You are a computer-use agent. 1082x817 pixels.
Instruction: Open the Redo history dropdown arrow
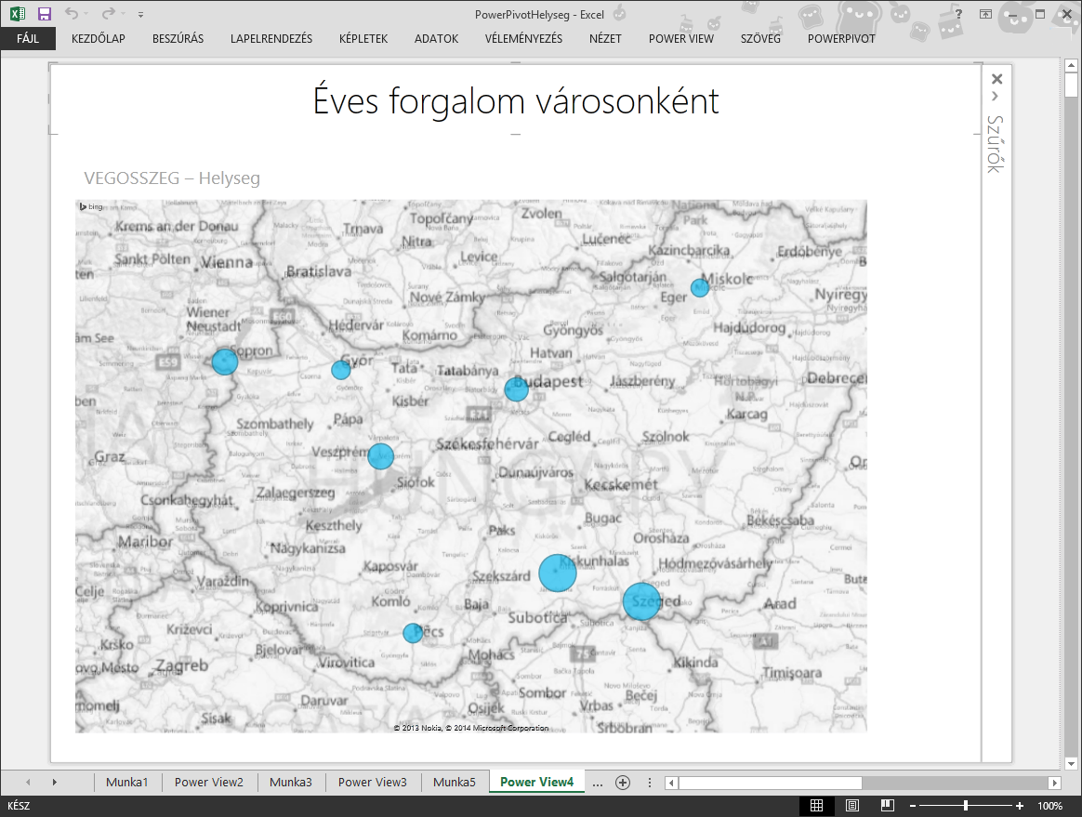point(123,14)
